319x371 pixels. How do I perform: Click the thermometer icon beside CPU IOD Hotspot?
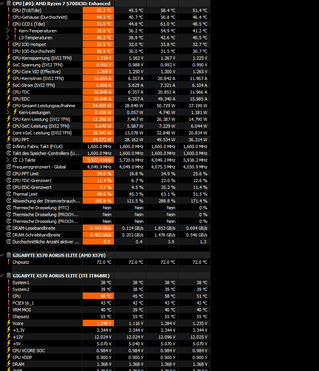click(x=9, y=44)
